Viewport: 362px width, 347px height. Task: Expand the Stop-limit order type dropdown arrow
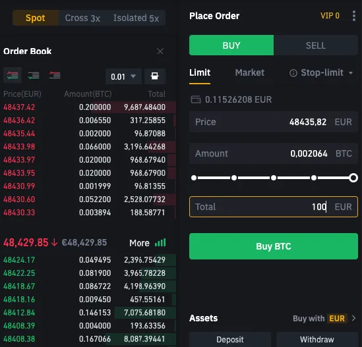pyautogui.click(x=351, y=73)
